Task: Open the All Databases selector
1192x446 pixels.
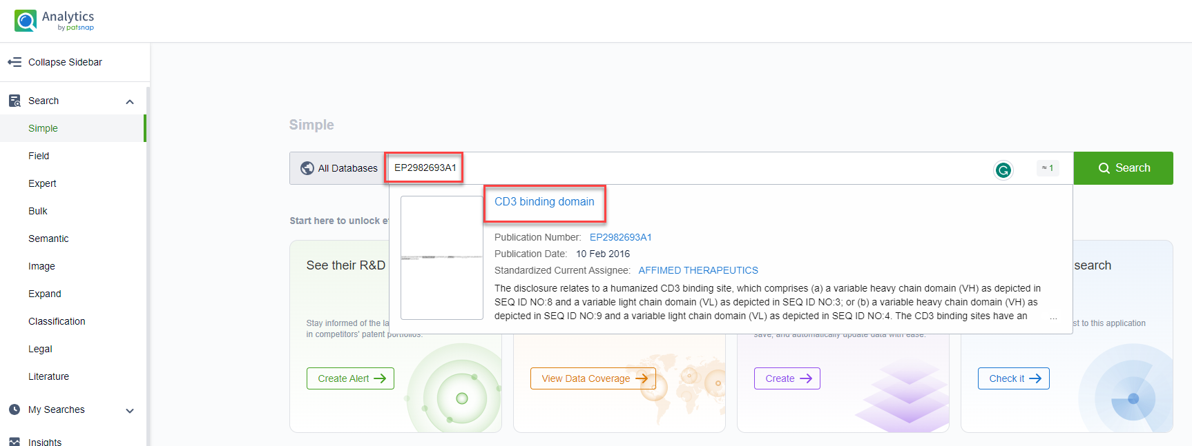Action: coord(339,168)
